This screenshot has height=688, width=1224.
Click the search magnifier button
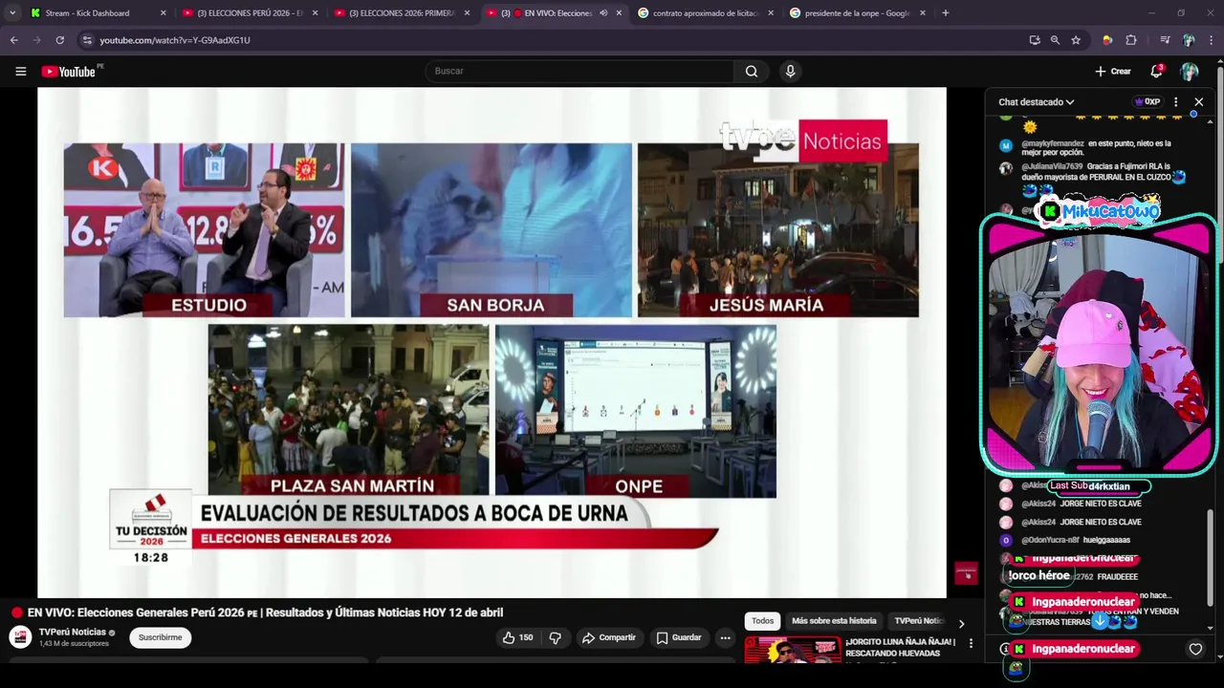pyautogui.click(x=752, y=72)
